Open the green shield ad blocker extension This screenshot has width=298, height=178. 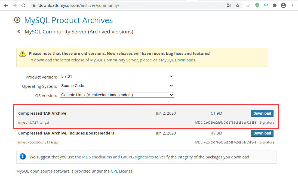[x=257, y=5]
